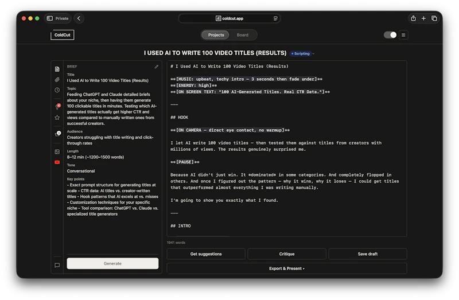The image size is (459, 300).
Task: Click the '1941 words' count
Action: pyautogui.click(x=176, y=243)
